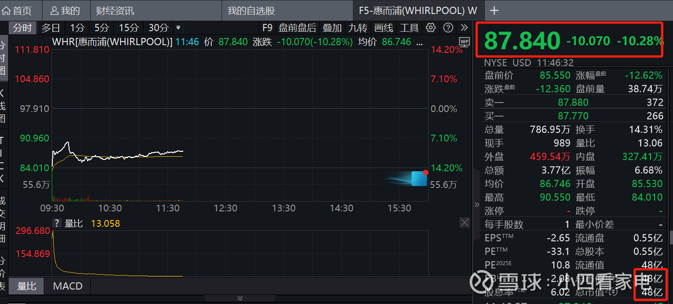Image resolution: width=673 pixels, height=304 pixels.
Task: Click the 最高 value 90.550
Action: coord(555,197)
